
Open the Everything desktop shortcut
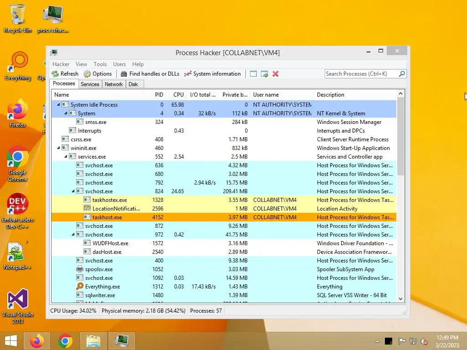[x=18, y=66]
